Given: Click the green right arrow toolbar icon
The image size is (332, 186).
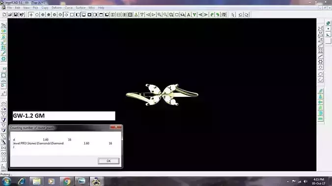Looking at the screenshot, I should point(206,15).
